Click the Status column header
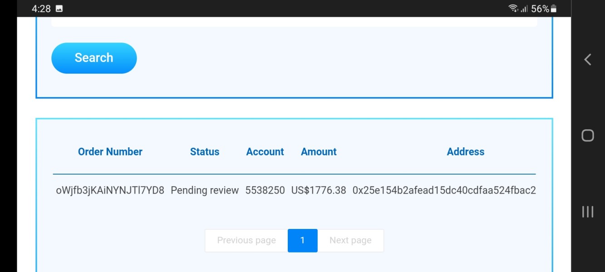This screenshot has height=272, width=605. [x=205, y=152]
